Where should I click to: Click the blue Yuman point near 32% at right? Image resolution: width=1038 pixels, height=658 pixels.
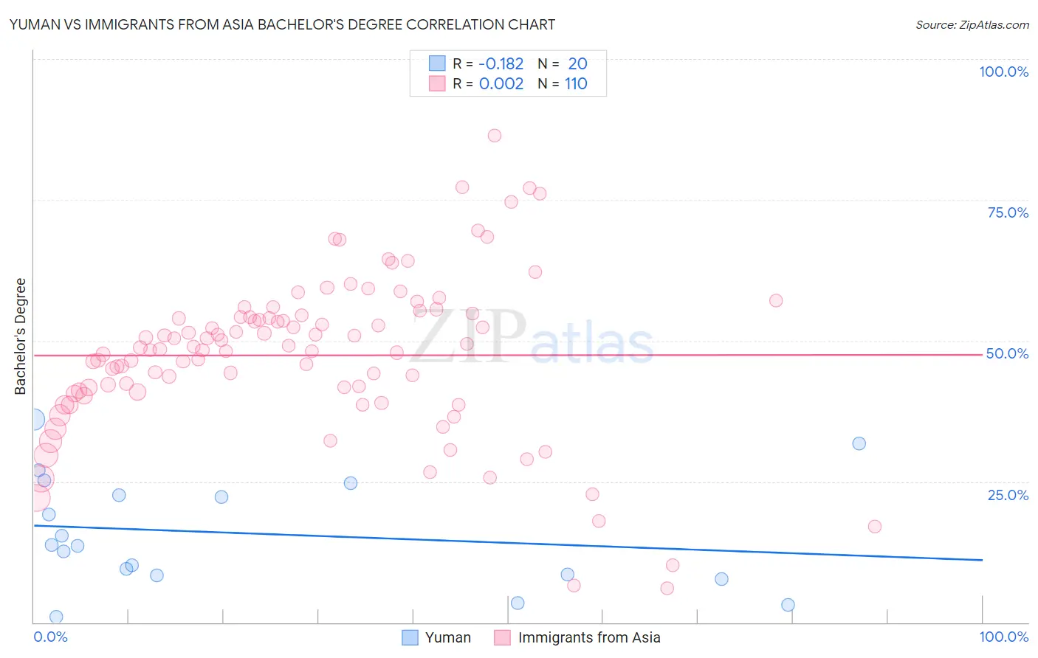[859, 443]
